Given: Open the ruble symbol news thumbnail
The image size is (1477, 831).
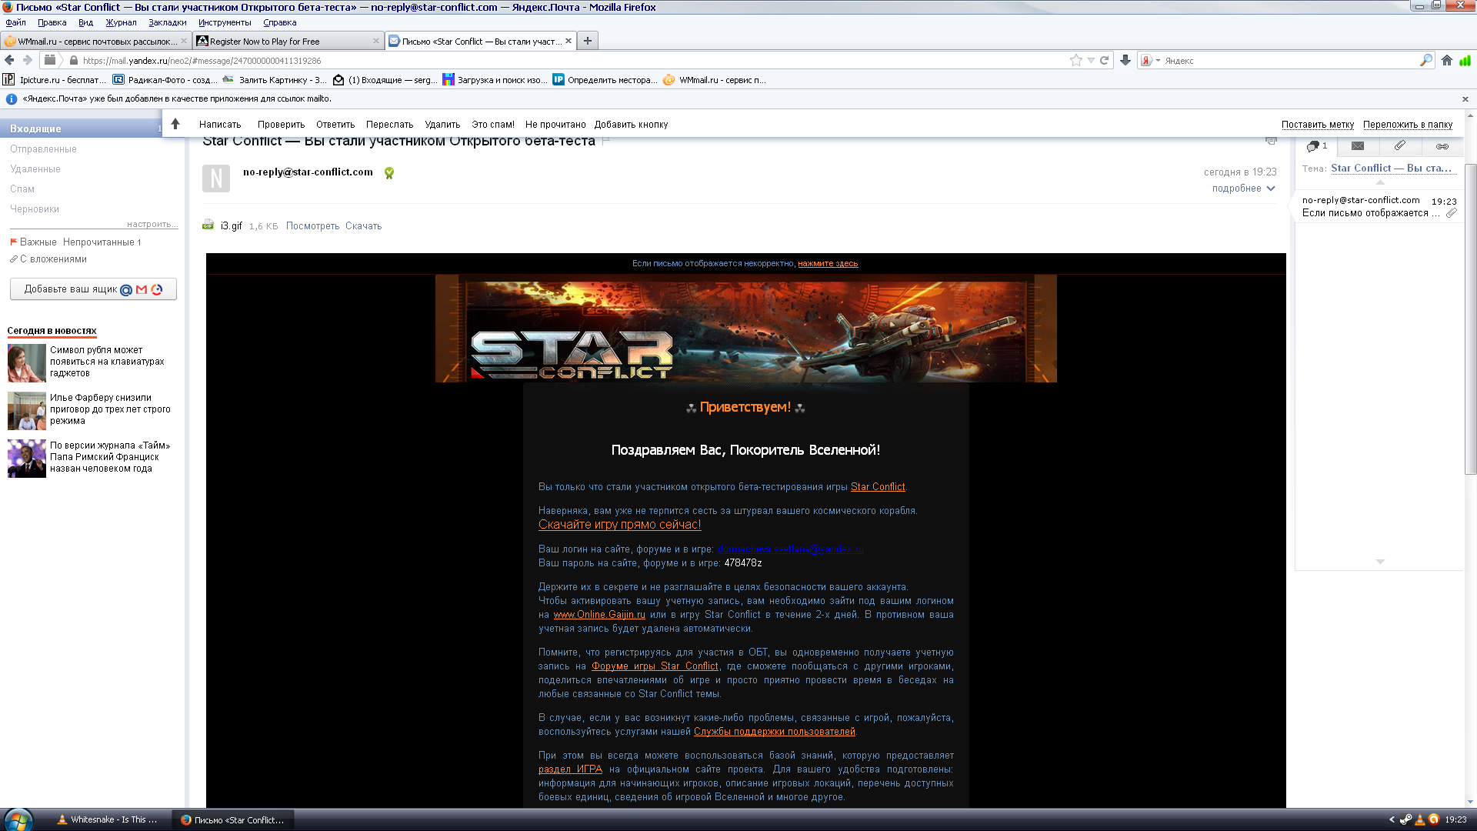Looking at the screenshot, I should (x=27, y=363).
